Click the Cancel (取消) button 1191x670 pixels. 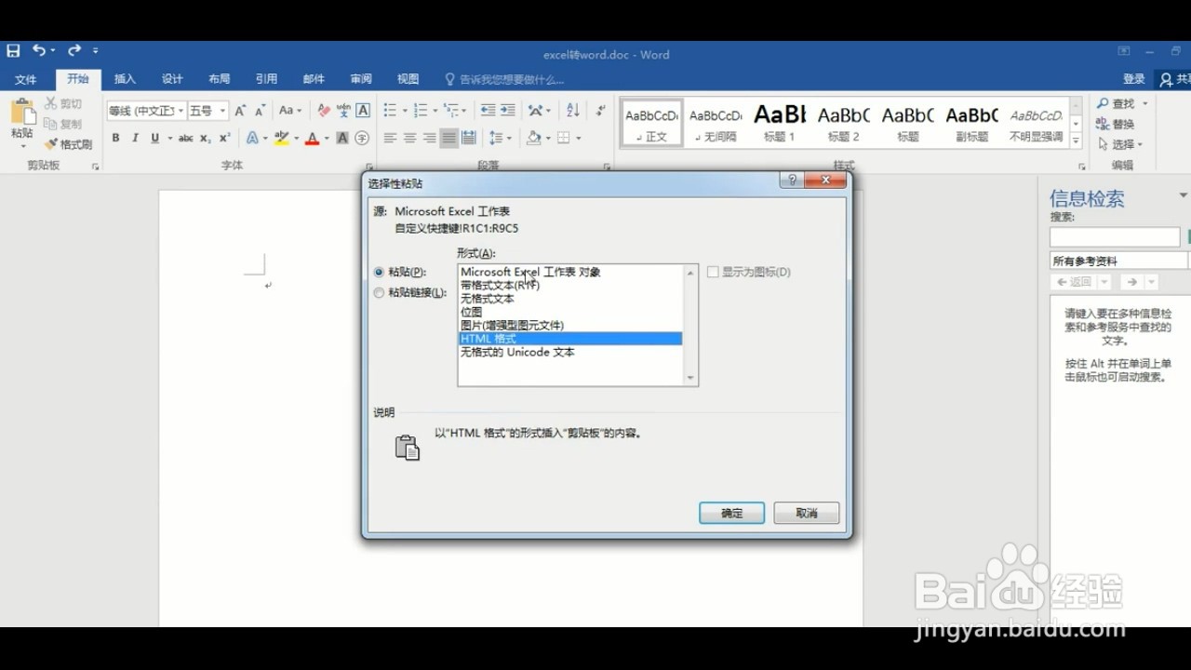(x=807, y=513)
